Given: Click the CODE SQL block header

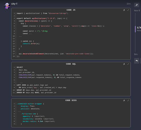Looking at the screenshot, I should 71,64.
